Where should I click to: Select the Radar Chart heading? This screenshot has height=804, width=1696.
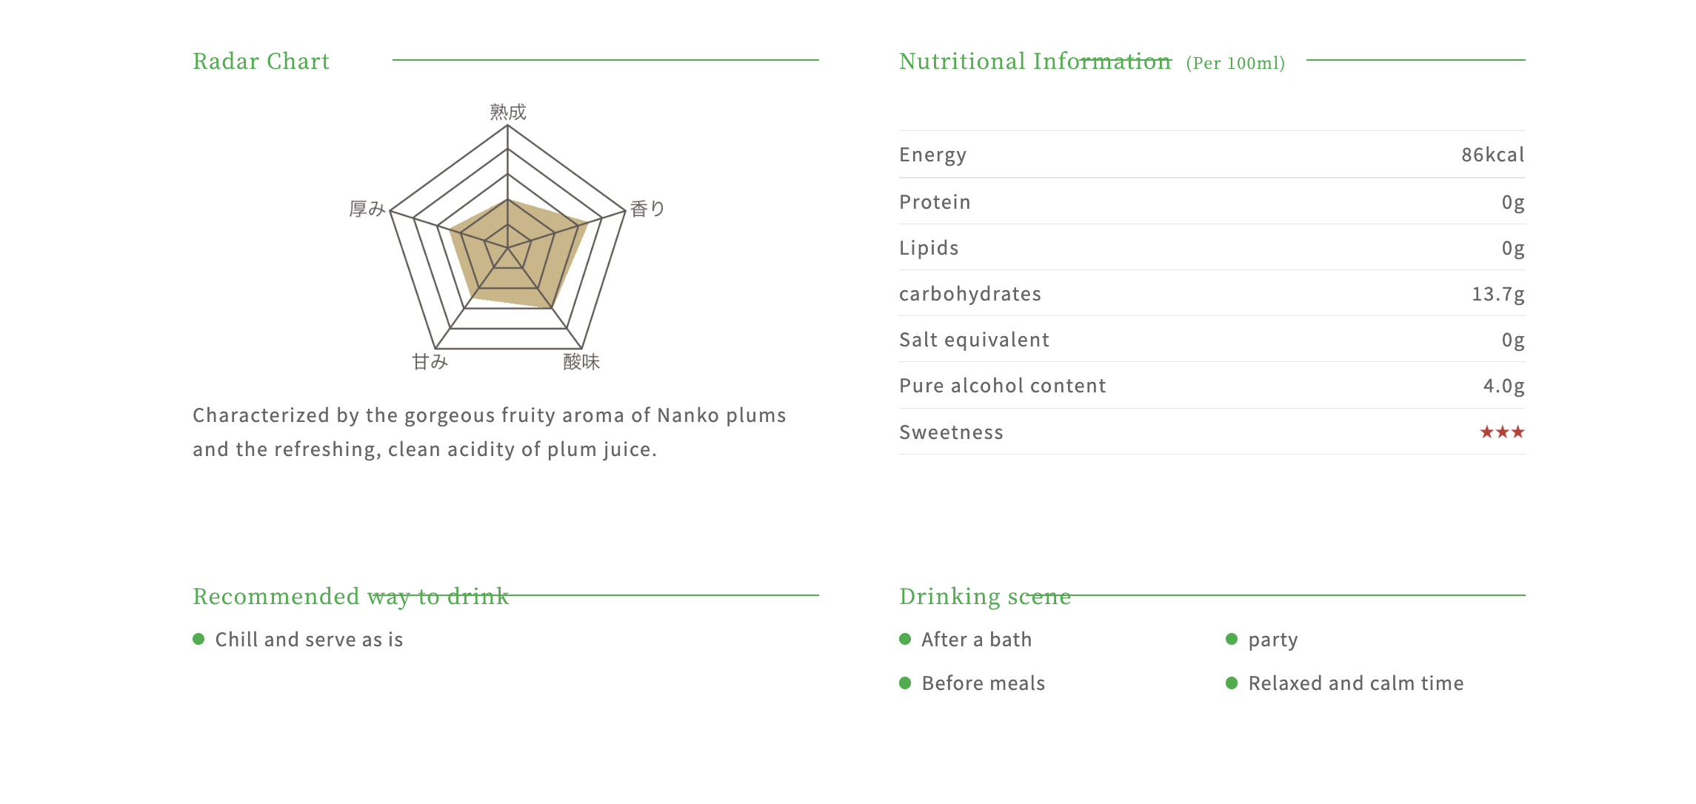pos(261,61)
